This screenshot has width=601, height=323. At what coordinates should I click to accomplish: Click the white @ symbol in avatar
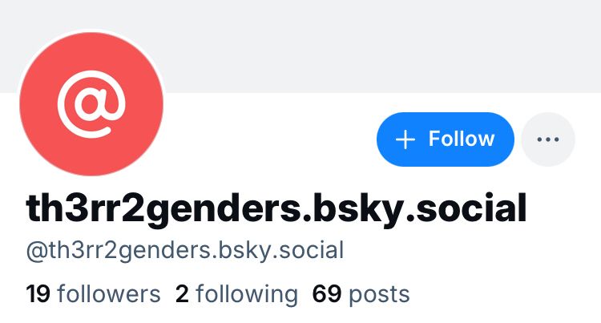pyautogui.click(x=91, y=104)
